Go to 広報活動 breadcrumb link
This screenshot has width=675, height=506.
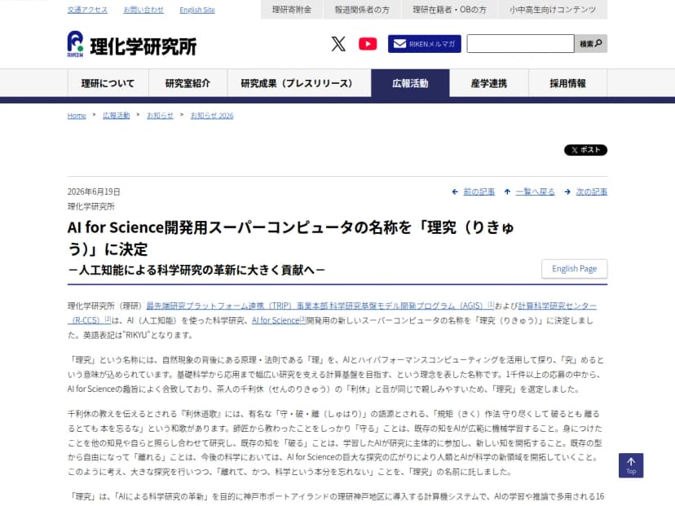coord(117,116)
